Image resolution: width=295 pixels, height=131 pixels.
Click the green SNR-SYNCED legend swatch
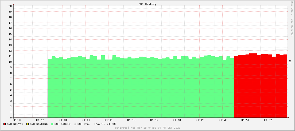(x=52, y=124)
